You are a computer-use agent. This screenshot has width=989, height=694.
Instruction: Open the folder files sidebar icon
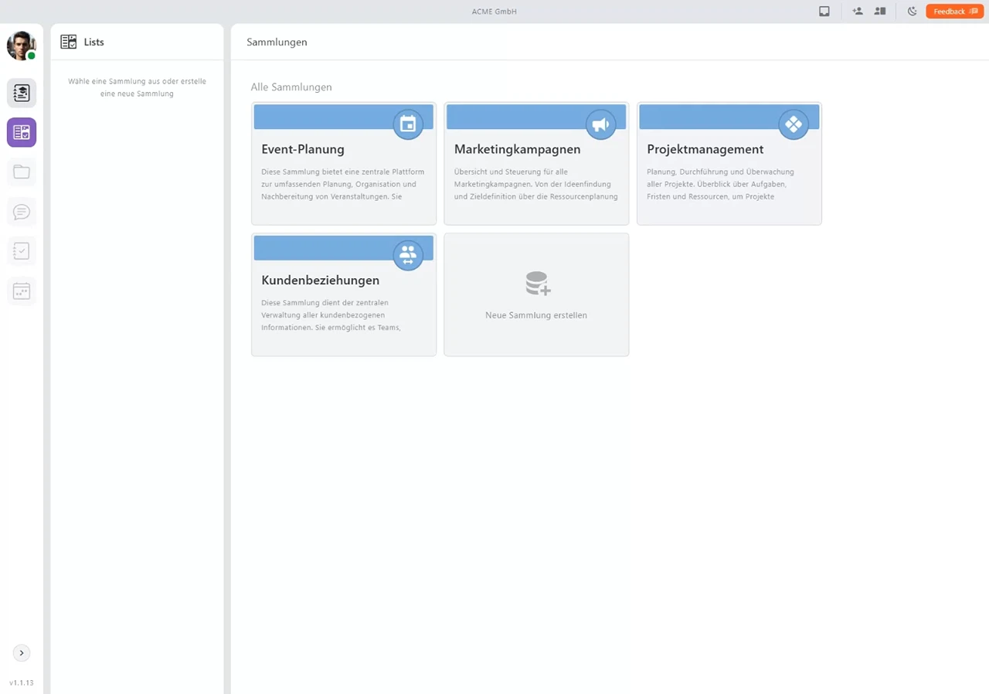(x=22, y=172)
